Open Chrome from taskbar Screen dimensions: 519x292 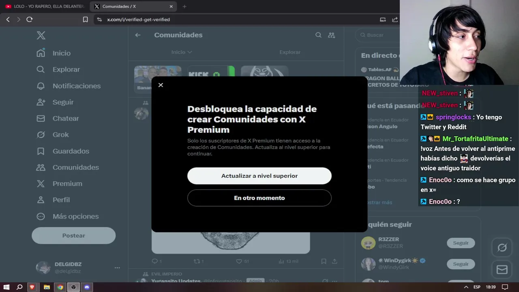(60, 287)
